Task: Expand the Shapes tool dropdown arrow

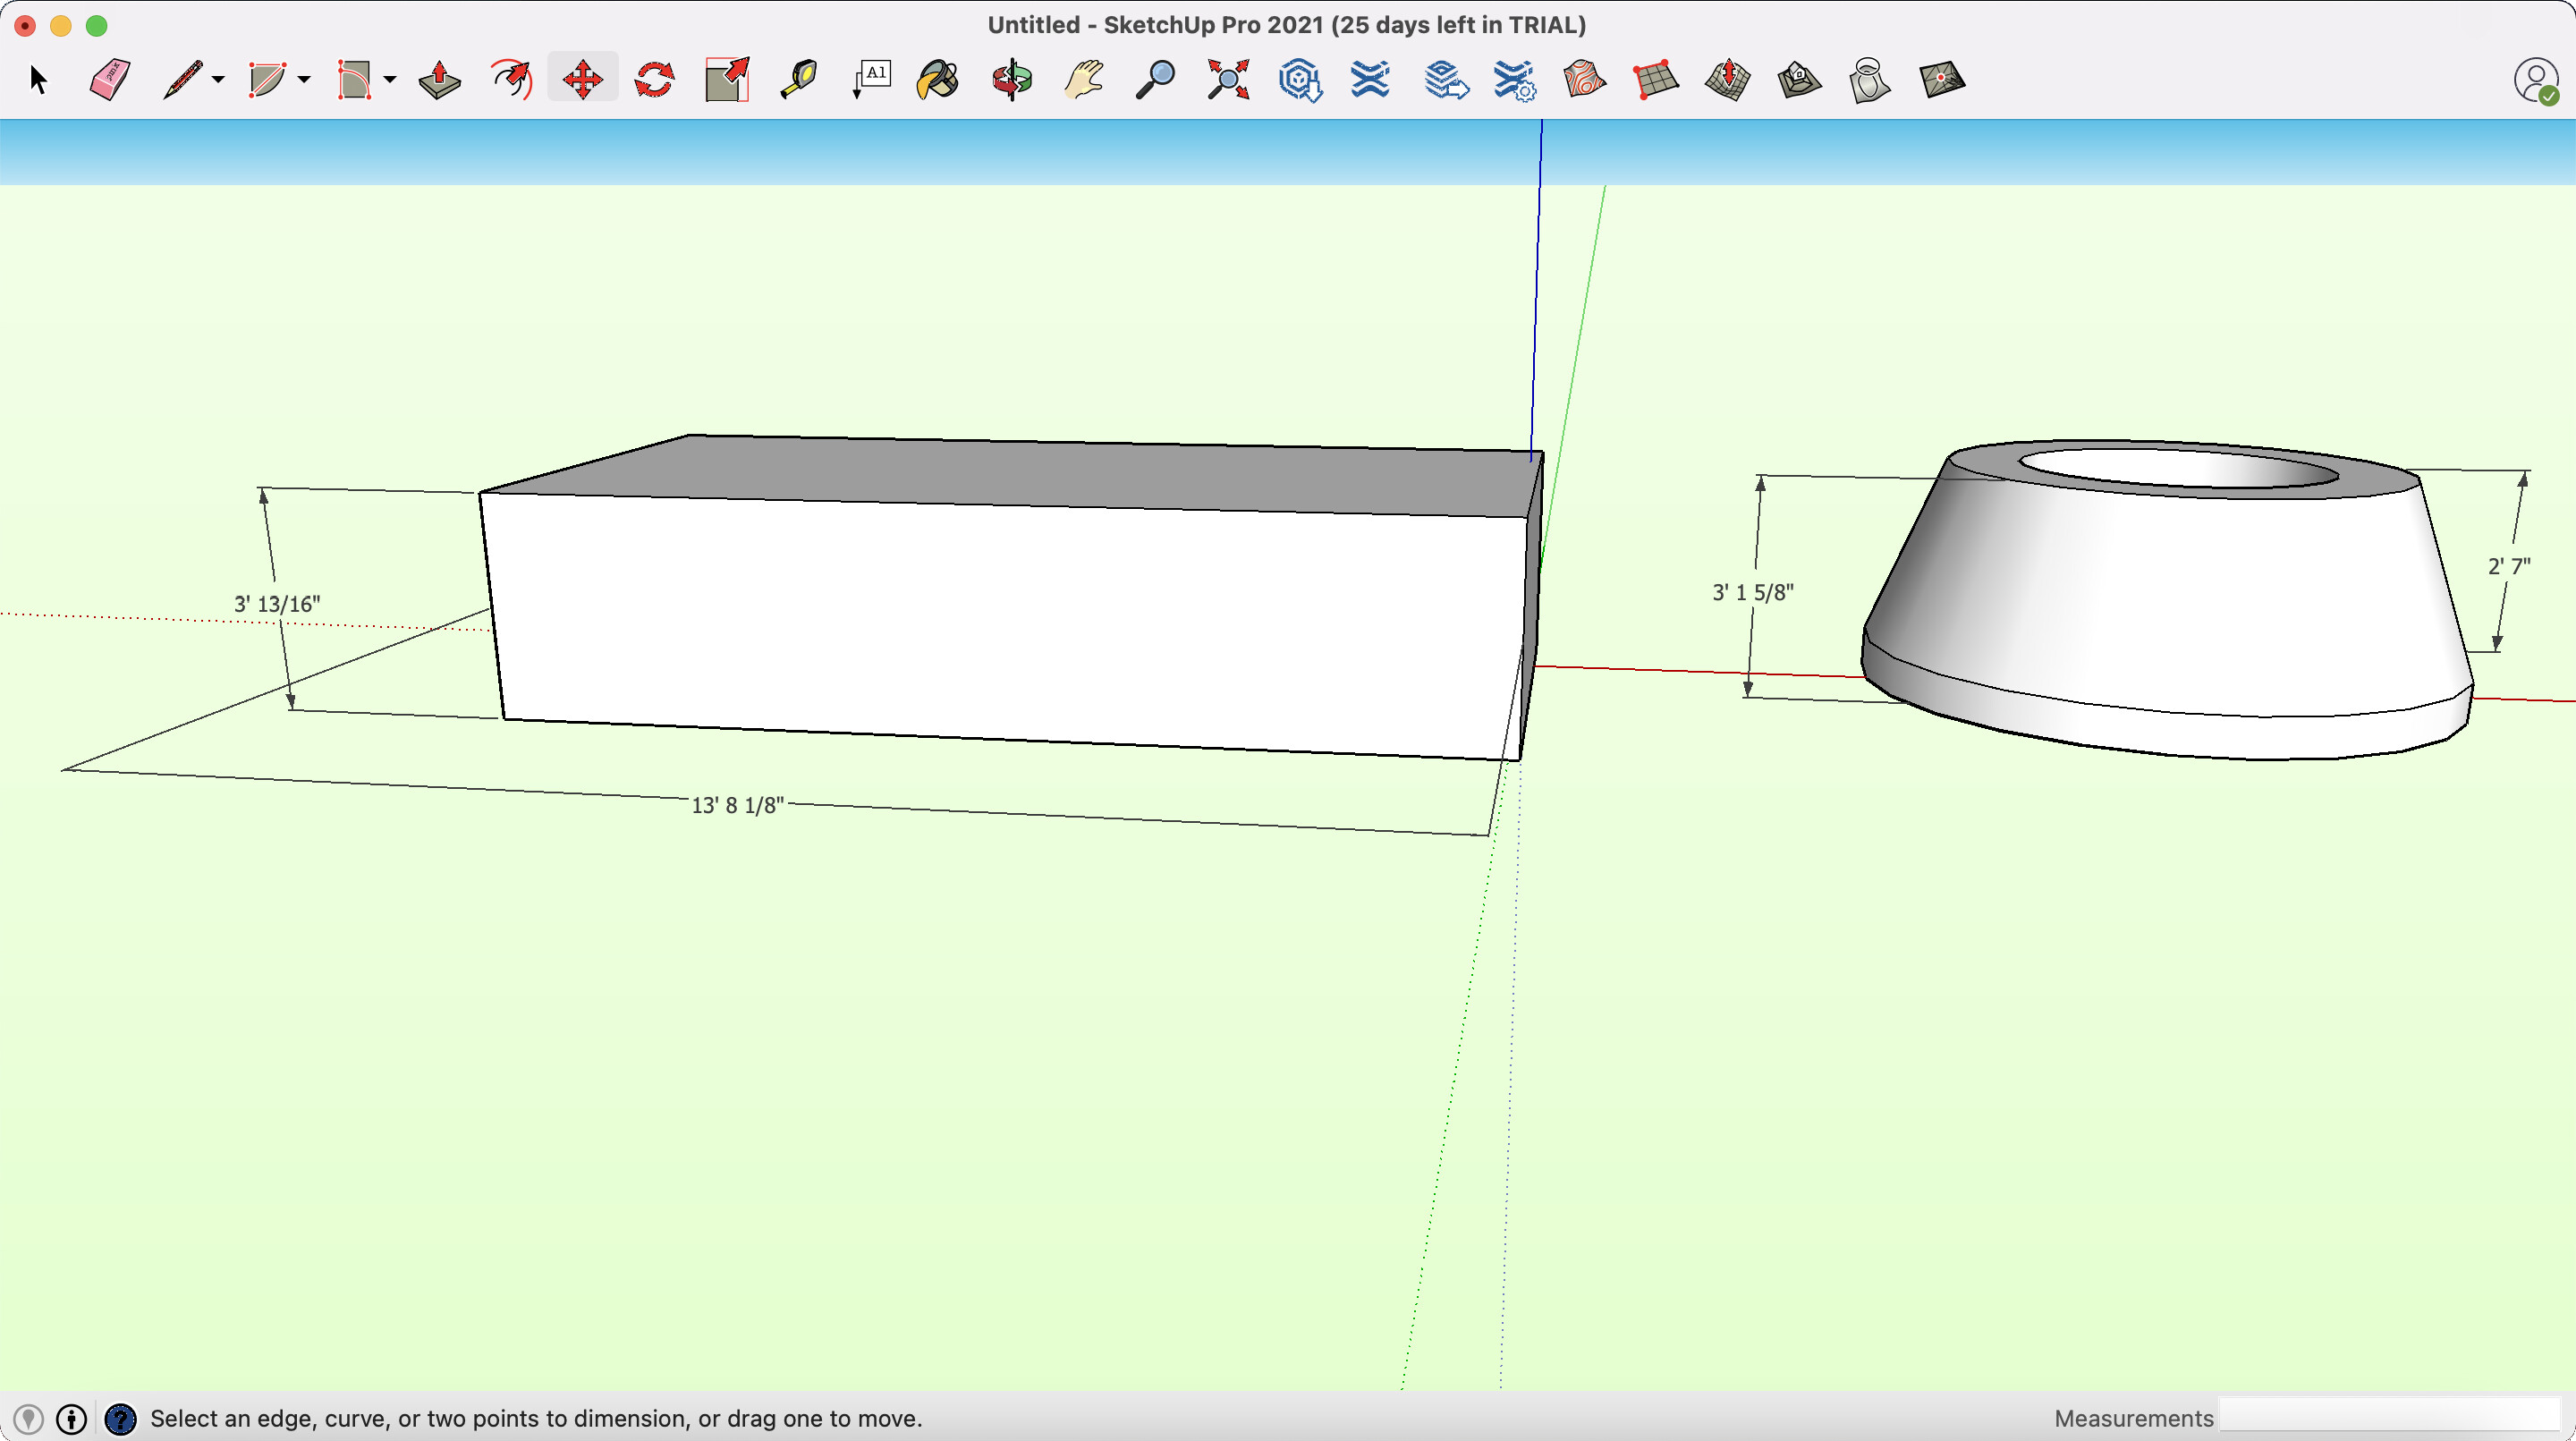Action: coord(390,79)
